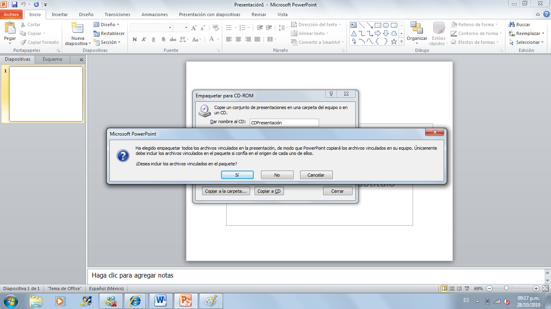Click the strikethrough abc icon
This screenshot has width=551, height=309.
(173, 39)
